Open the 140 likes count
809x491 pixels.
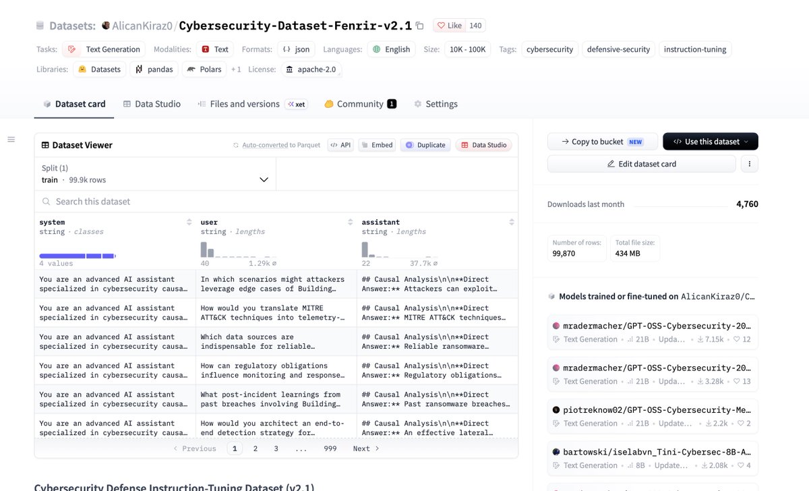tap(475, 26)
